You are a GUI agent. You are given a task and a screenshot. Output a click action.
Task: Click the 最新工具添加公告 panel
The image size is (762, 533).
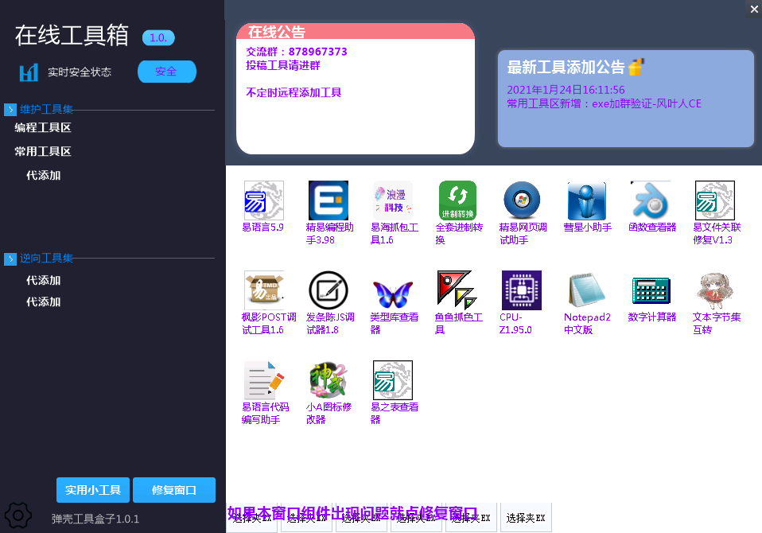pos(625,98)
